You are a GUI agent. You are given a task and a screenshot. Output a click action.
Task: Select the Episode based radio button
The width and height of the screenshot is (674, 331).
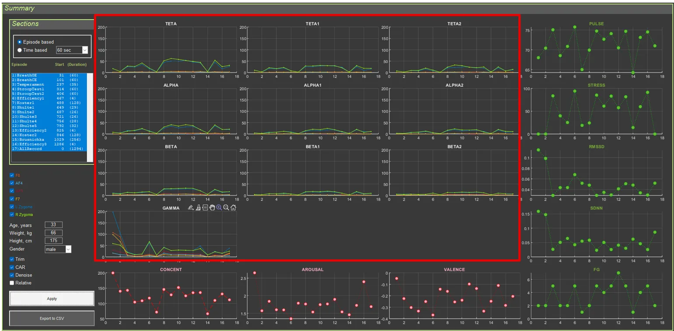pyautogui.click(x=20, y=42)
